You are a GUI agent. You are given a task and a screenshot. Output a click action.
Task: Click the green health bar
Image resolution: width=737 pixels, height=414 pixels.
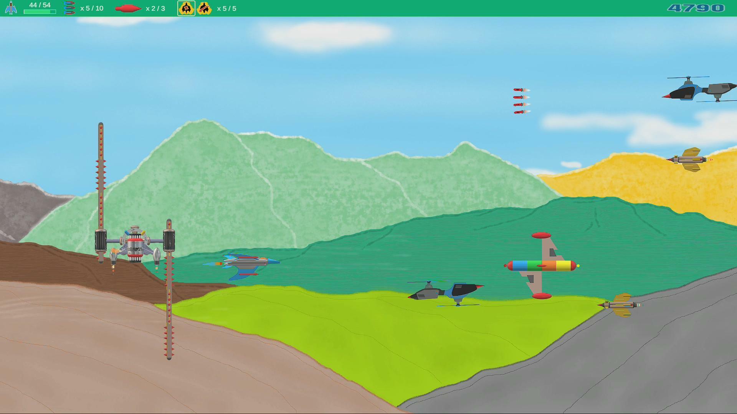40,12
